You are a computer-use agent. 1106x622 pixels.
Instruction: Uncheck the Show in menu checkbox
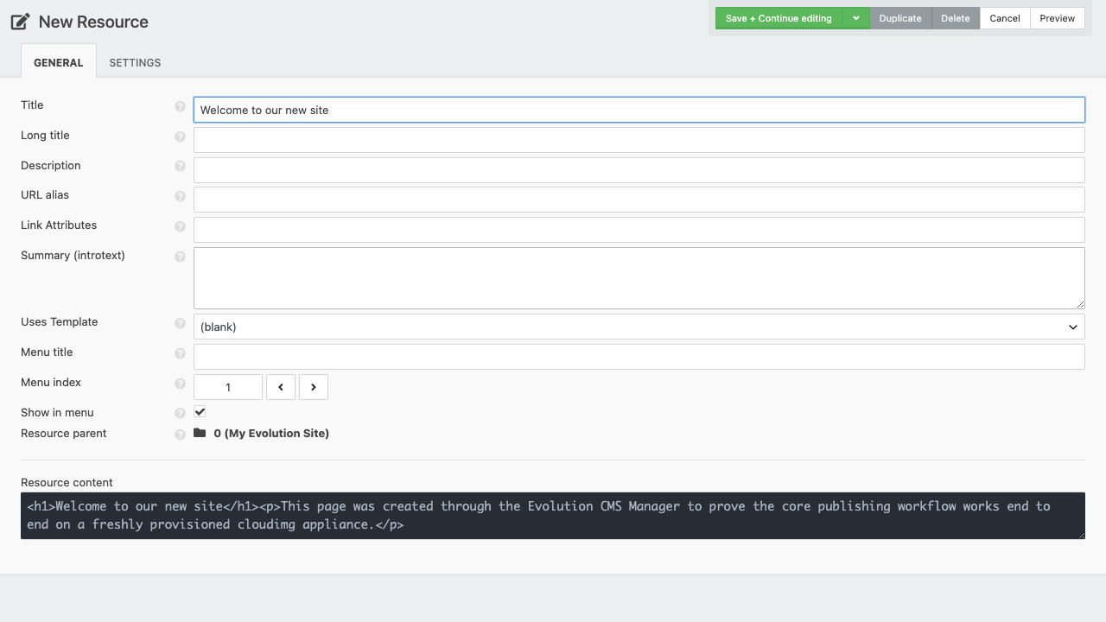tap(200, 412)
